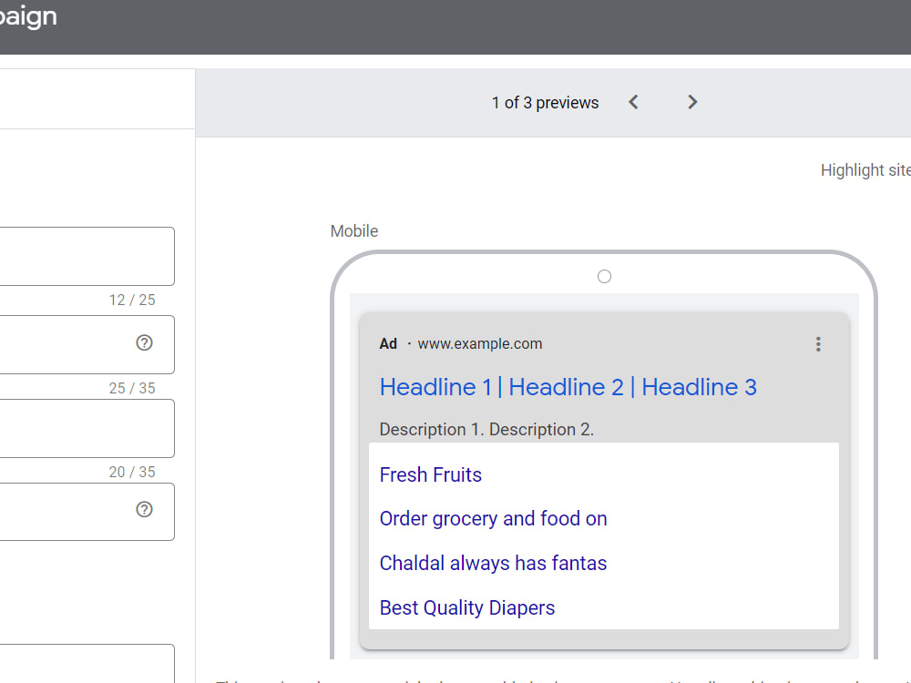This screenshot has width=911, height=683.
Task: Click the input field below the 20 / 35 counter
Action: [x=87, y=512]
